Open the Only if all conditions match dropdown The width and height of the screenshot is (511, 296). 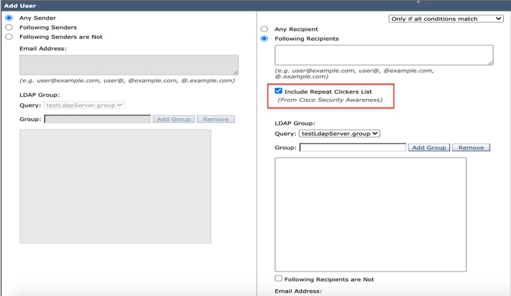coord(444,18)
